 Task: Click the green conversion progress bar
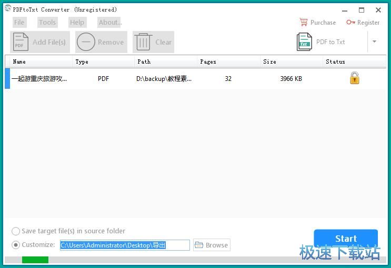coord(35,260)
